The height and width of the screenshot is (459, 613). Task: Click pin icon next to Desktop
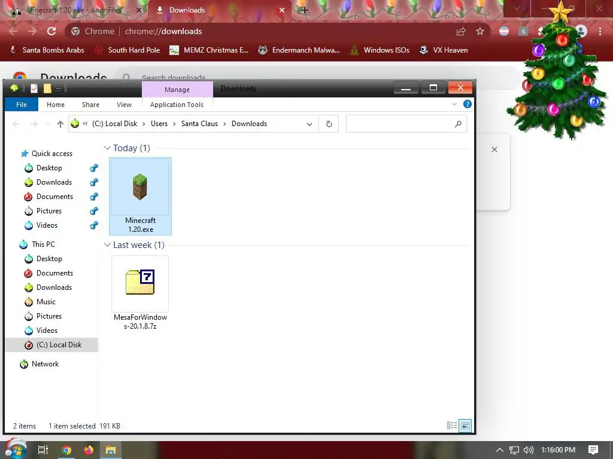(94, 168)
